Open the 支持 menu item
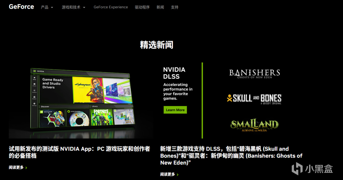Viewport: 343px width, 180px height. 174,7
